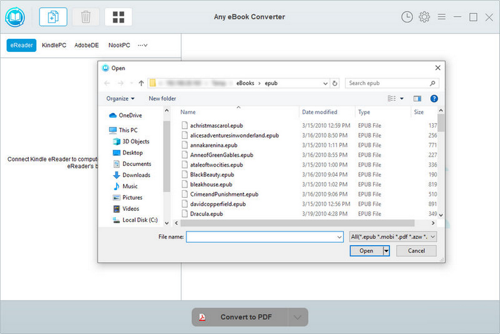
Task: Click the trash delete icon in toolbar
Action: tap(85, 17)
